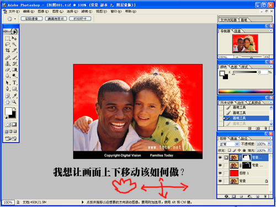Open tool preset picker arrow beside hand
Image resolution: width=276 pixels, height=207 pixels.
pyautogui.click(x=15, y=19)
